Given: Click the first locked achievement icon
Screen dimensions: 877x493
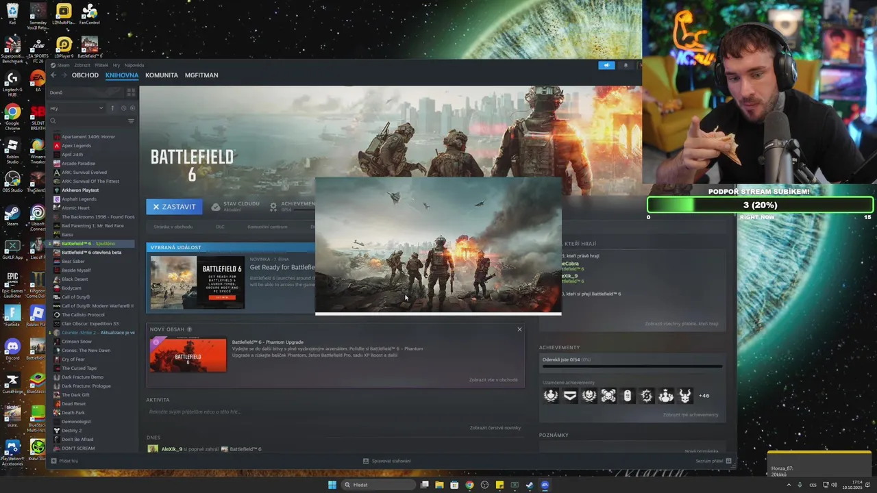Looking at the screenshot, I should point(551,396).
